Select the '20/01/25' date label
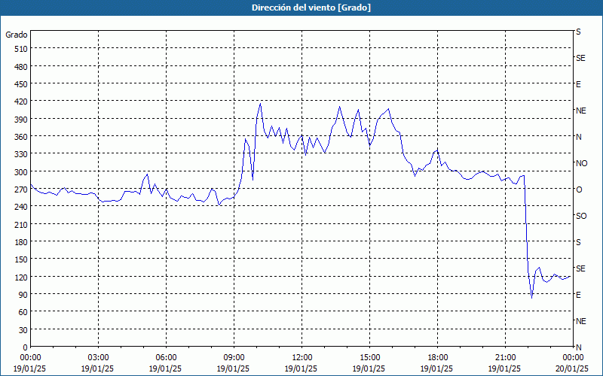 point(572,368)
